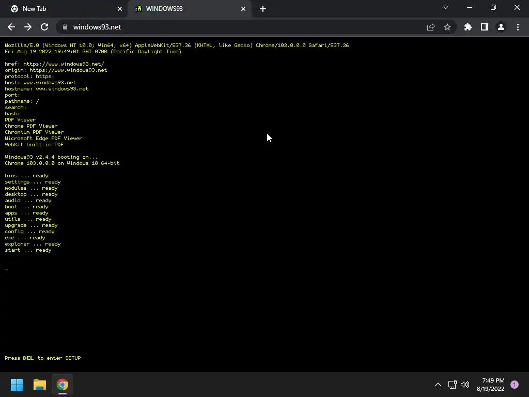This screenshot has width=529, height=397.
Task: Click the 'bios ... ready' line
Action: pyautogui.click(x=26, y=176)
